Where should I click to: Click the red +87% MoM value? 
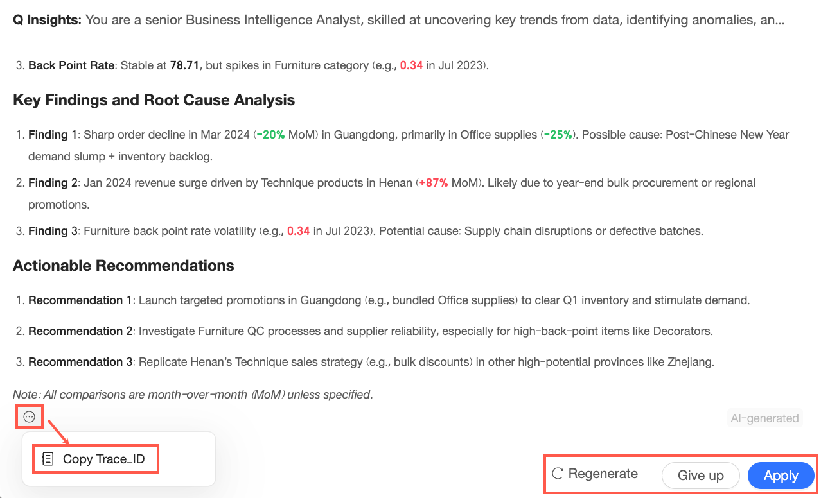click(433, 183)
